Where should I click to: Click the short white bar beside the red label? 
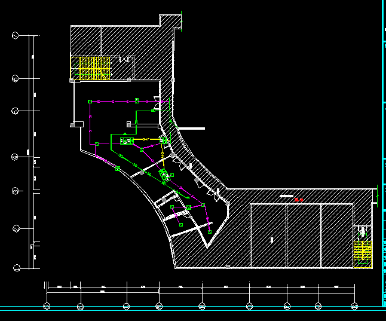point(286,196)
